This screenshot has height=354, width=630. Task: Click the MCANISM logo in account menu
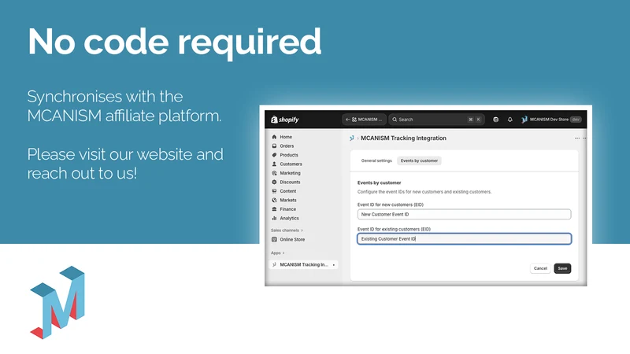[524, 120]
